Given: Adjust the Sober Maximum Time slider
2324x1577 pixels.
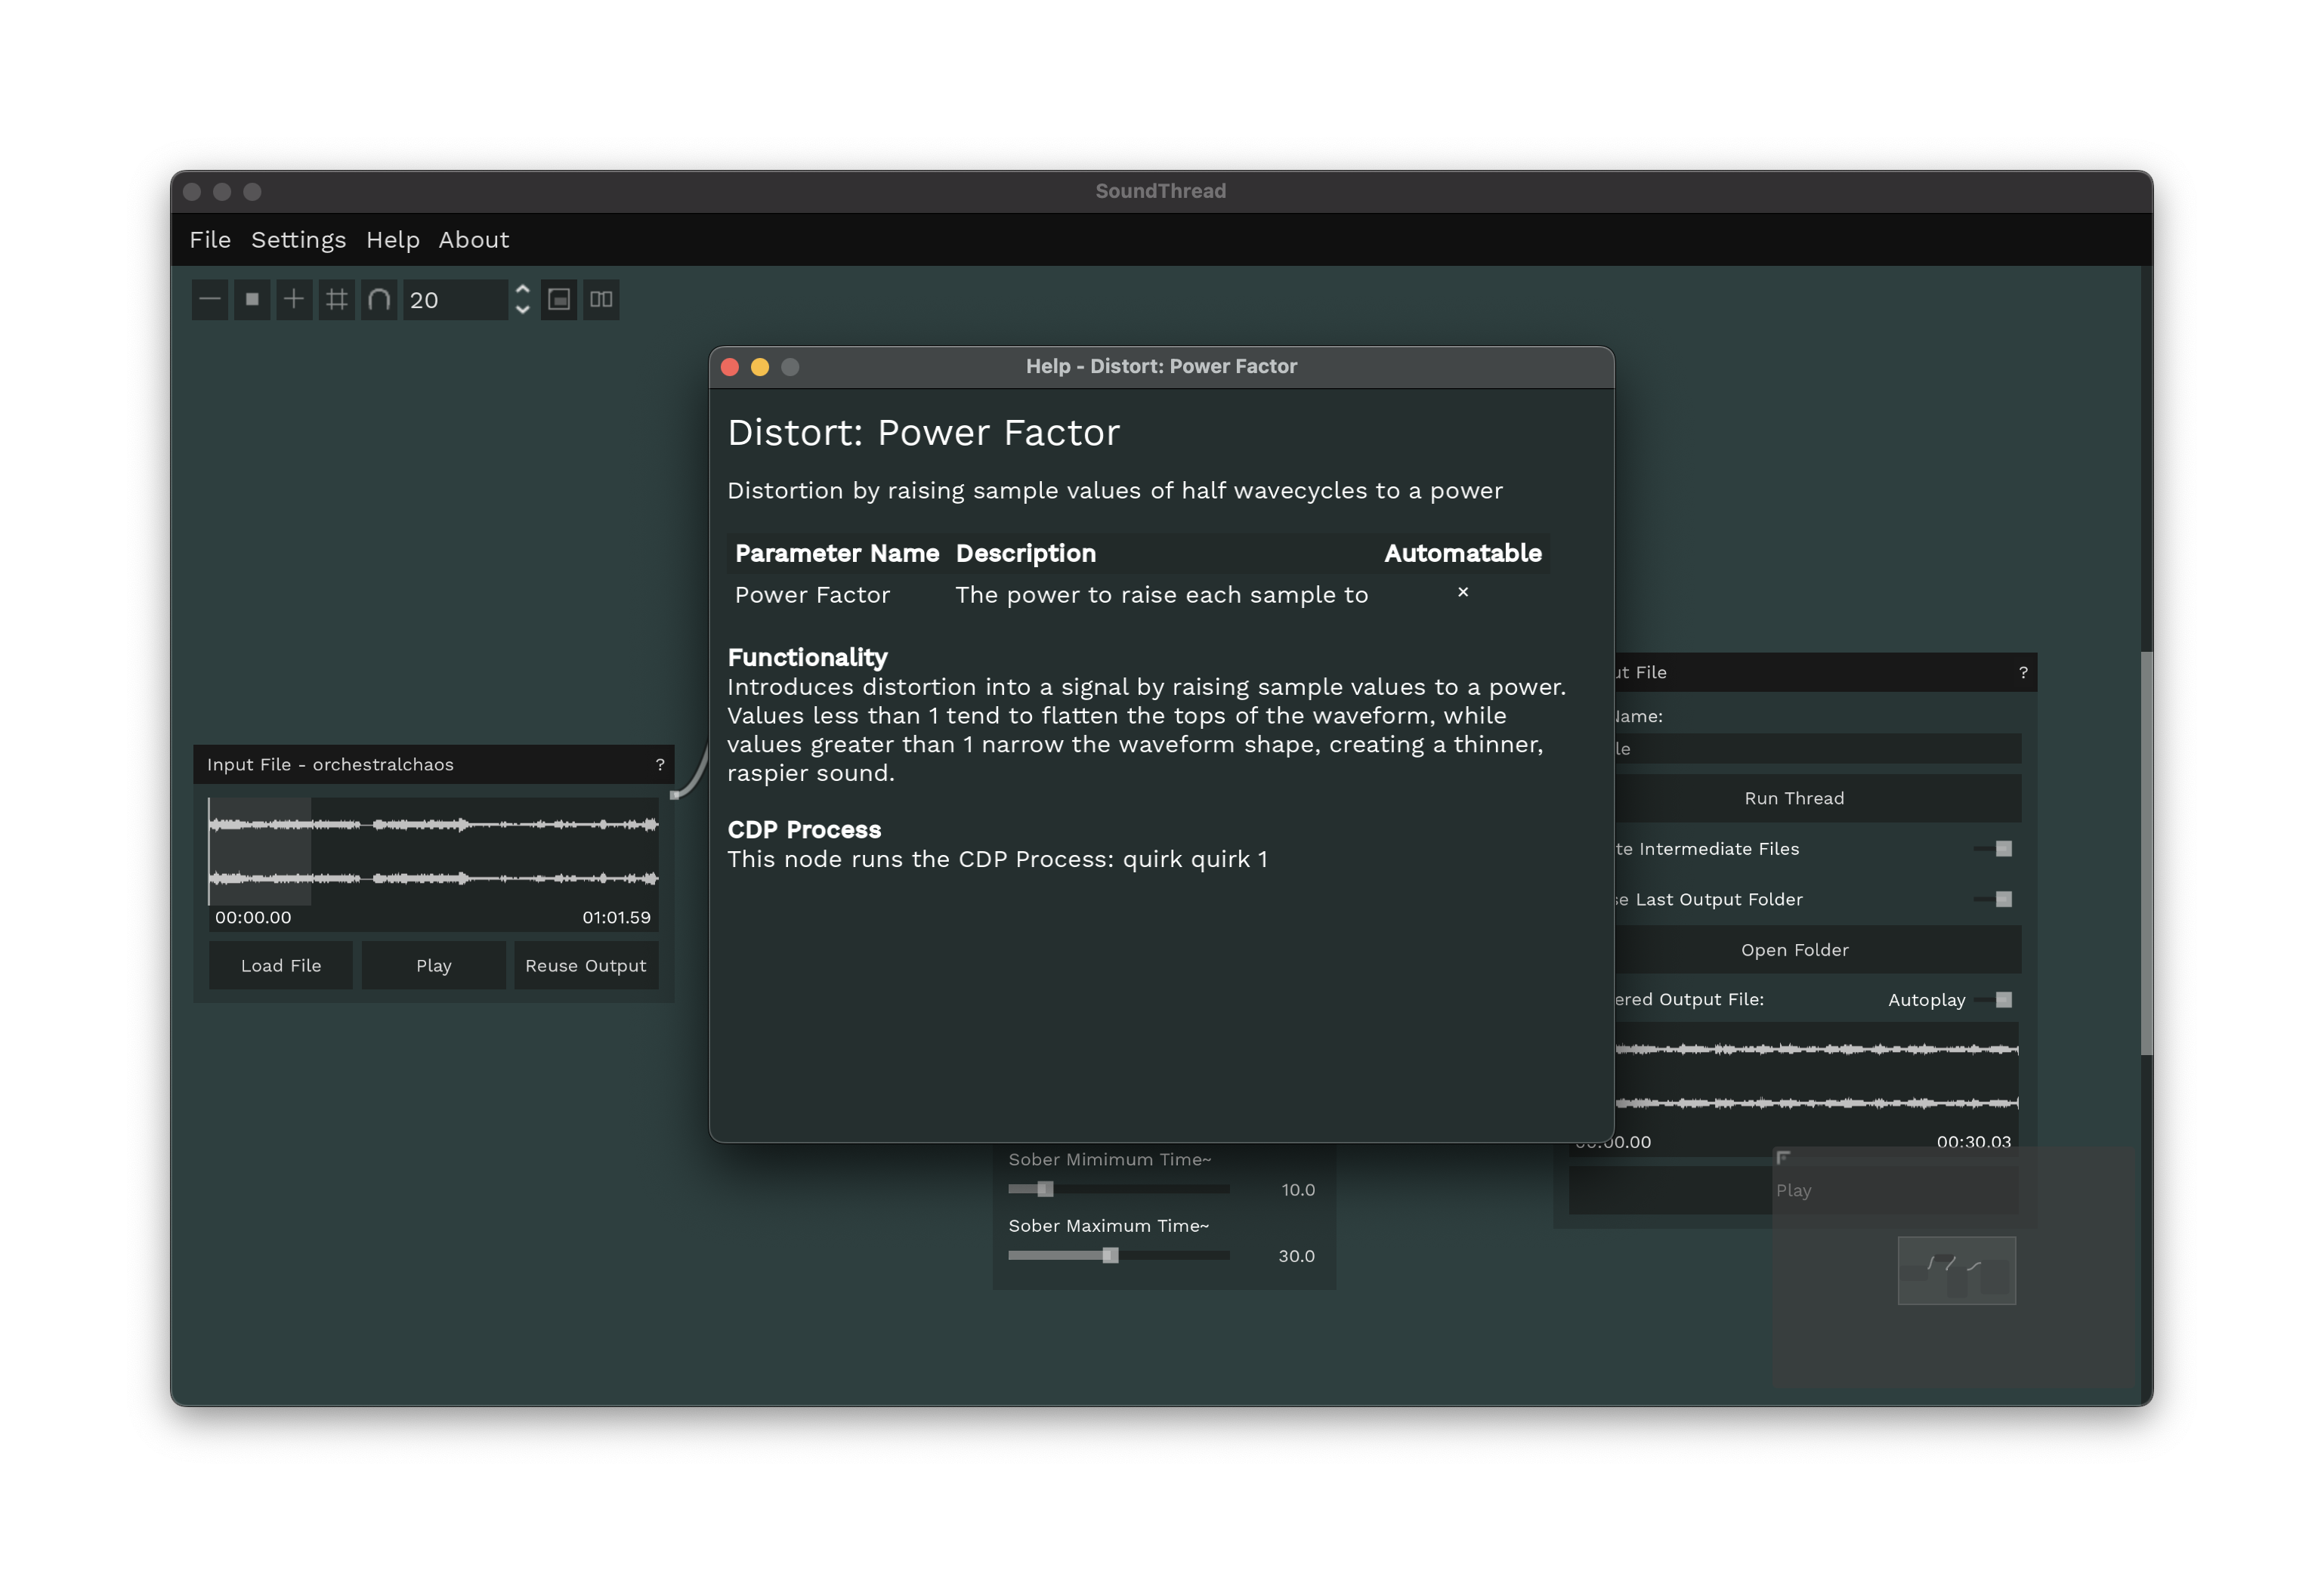Looking at the screenshot, I should click(1110, 1256).
